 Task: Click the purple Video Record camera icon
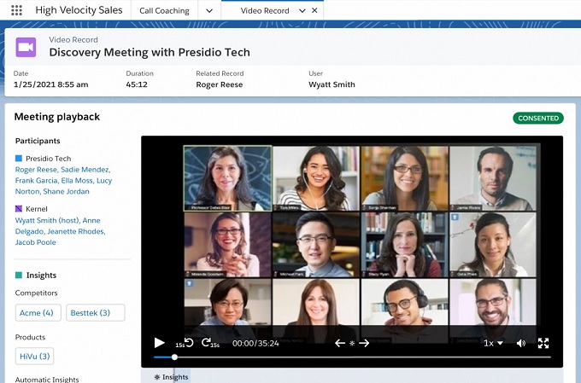(26, 46)
